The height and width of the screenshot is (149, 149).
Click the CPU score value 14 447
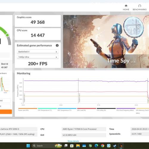[x=38, y=35]
